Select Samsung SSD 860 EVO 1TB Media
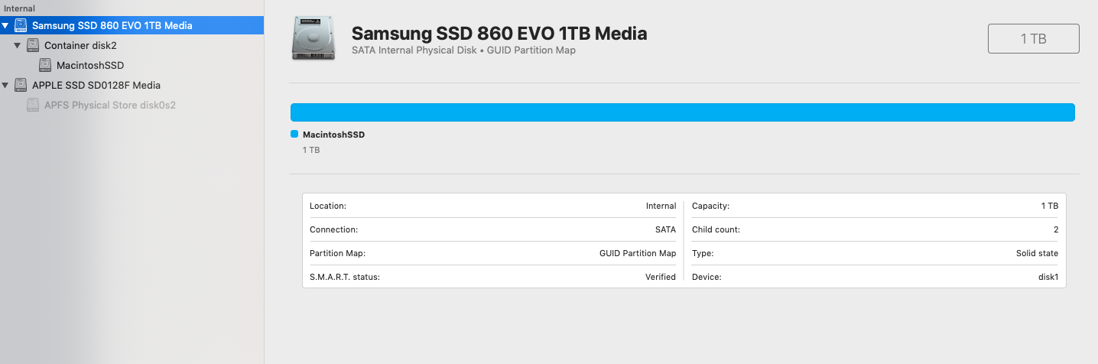Image resolution: width=1098 pixels, height=364 pixels. coord(112,25)
